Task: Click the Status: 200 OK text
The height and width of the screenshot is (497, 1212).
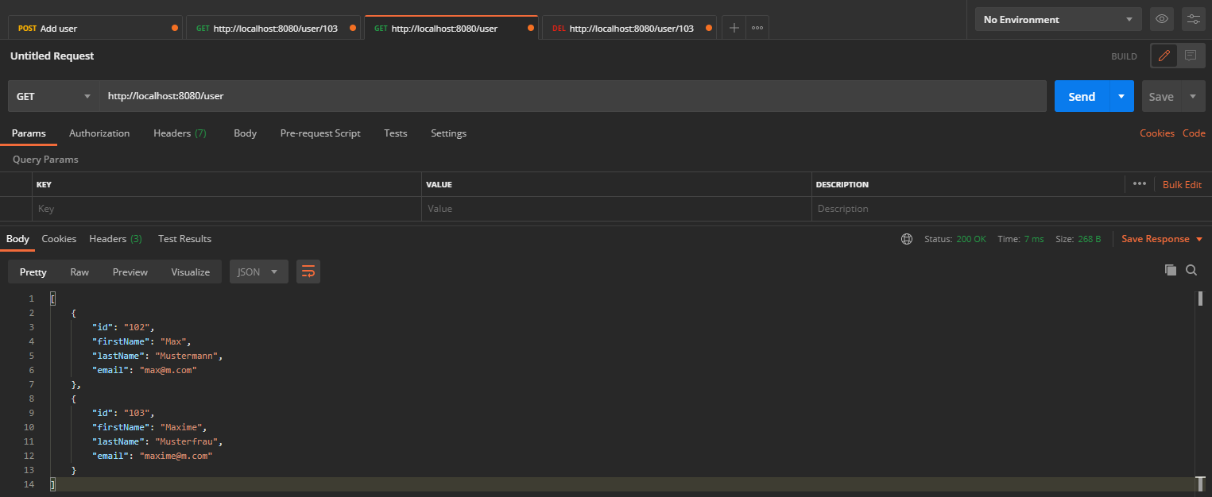Action: tap(955, 239)
